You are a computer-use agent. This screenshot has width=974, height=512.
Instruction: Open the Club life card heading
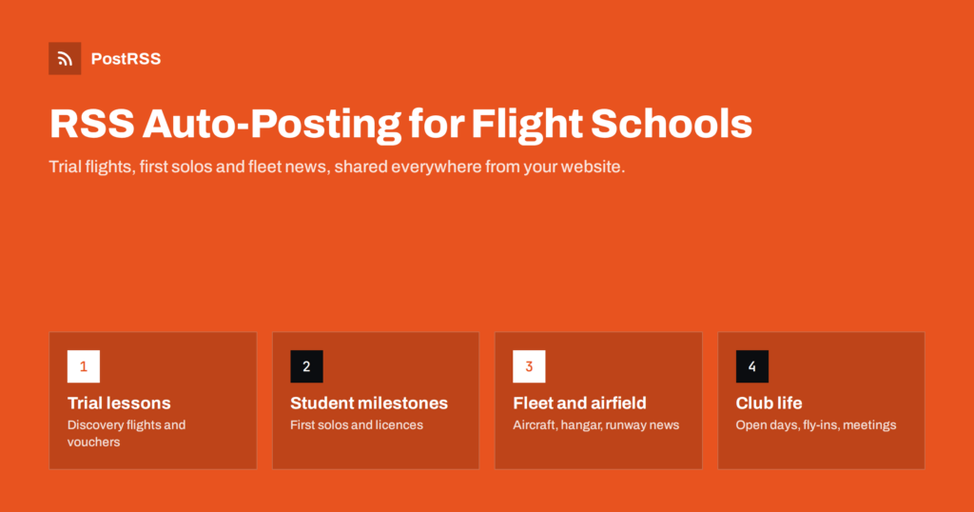[x=769, y=403]
